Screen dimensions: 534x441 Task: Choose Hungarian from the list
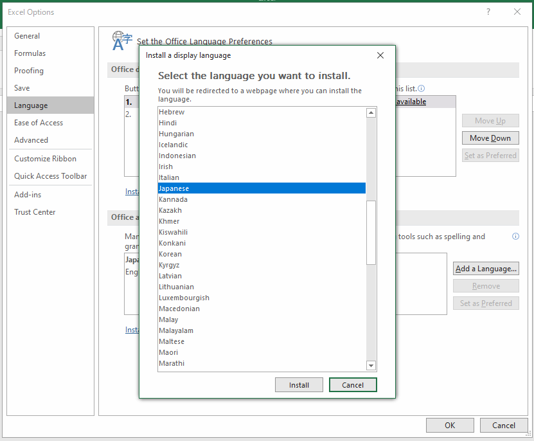(262, 134)
